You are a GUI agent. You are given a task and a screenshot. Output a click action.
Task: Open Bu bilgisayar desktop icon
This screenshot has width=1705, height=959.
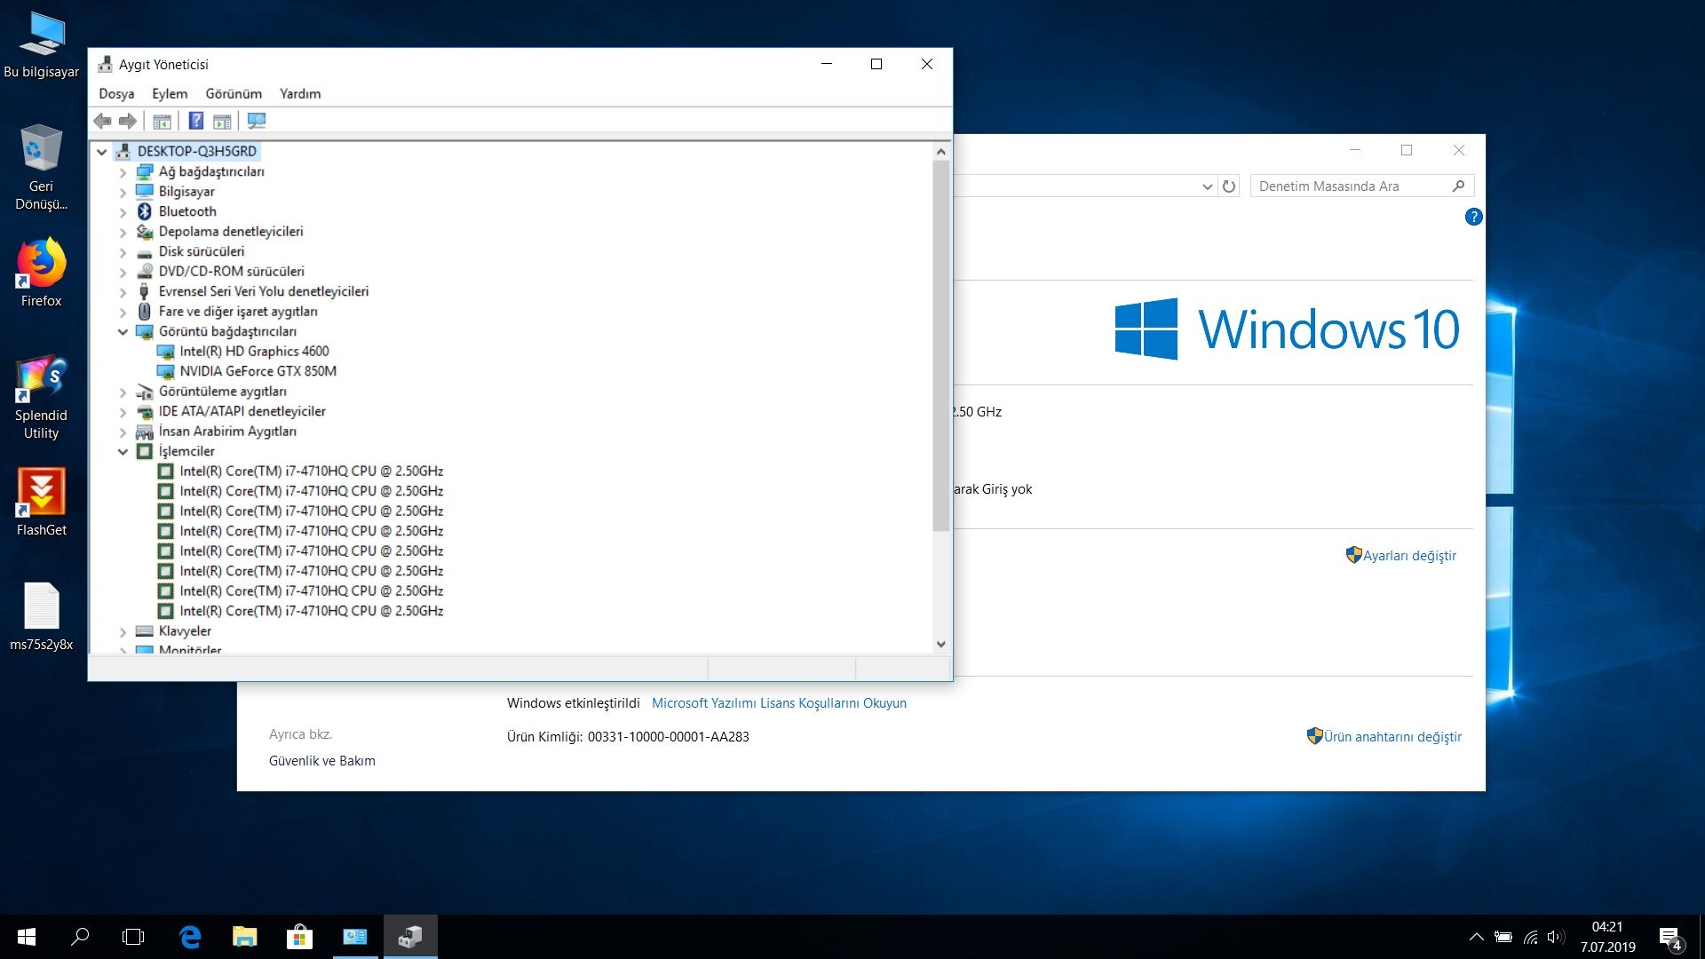(41, 45)
